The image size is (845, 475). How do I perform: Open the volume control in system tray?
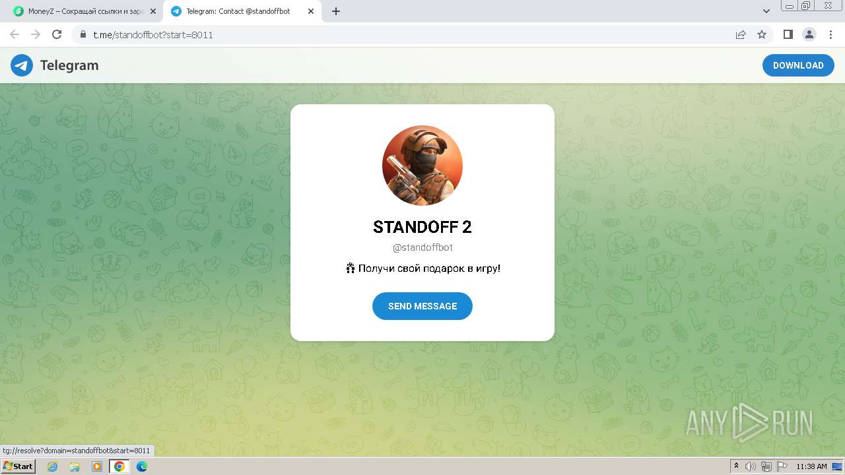[x=751, y=466]
